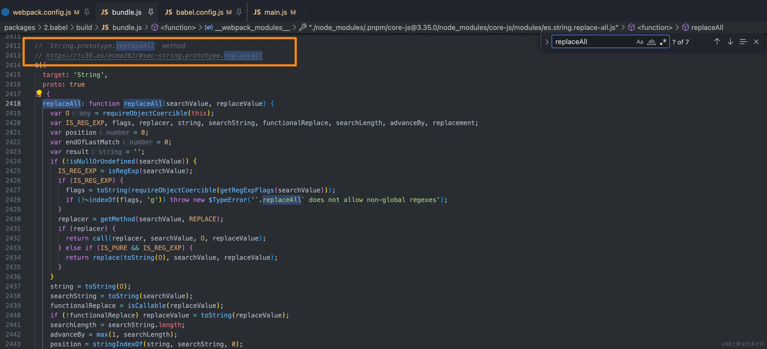The height and width of the screenshot is (349, 767).
Task: Open the __webpack_modules__ breadcrumb dropdown
Action: [251, 28]
